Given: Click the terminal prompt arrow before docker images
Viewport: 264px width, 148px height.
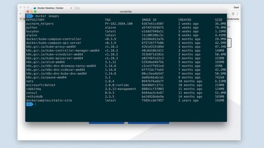Looking at the screenshot, I should tap(30, 16).
